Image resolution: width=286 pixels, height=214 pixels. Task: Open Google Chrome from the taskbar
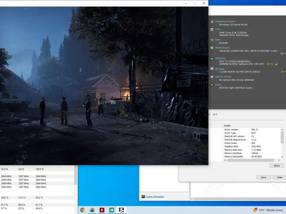coord(82,210)
